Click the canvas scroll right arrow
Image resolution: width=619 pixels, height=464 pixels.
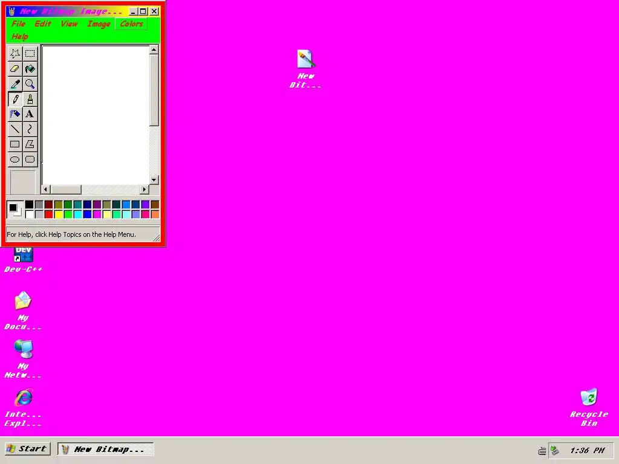(x=144, y=189)
